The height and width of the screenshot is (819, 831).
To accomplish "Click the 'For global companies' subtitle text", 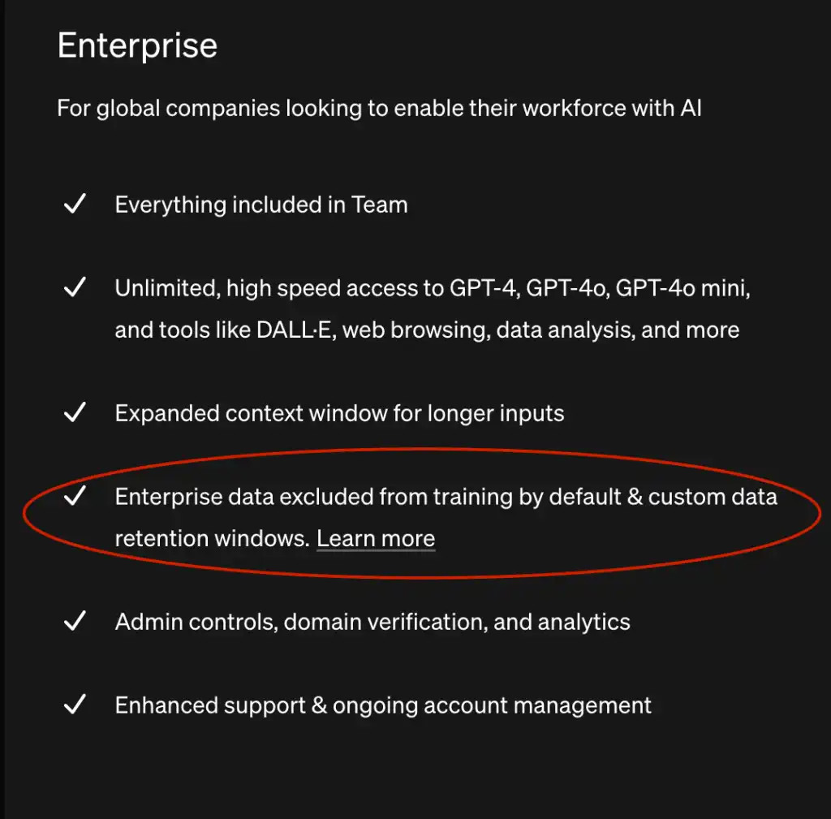I will [x=379, y=108].
